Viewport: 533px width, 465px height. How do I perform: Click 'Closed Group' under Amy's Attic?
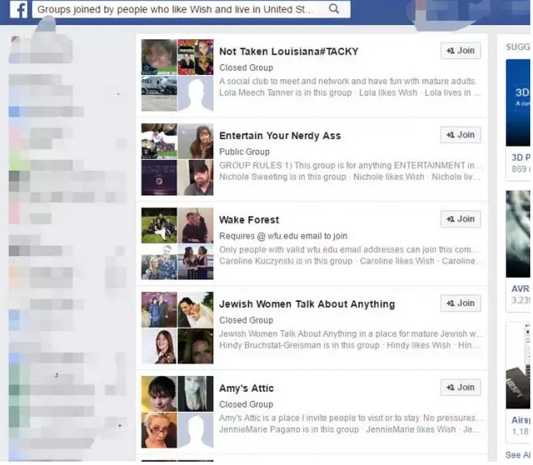pos(246,405)
